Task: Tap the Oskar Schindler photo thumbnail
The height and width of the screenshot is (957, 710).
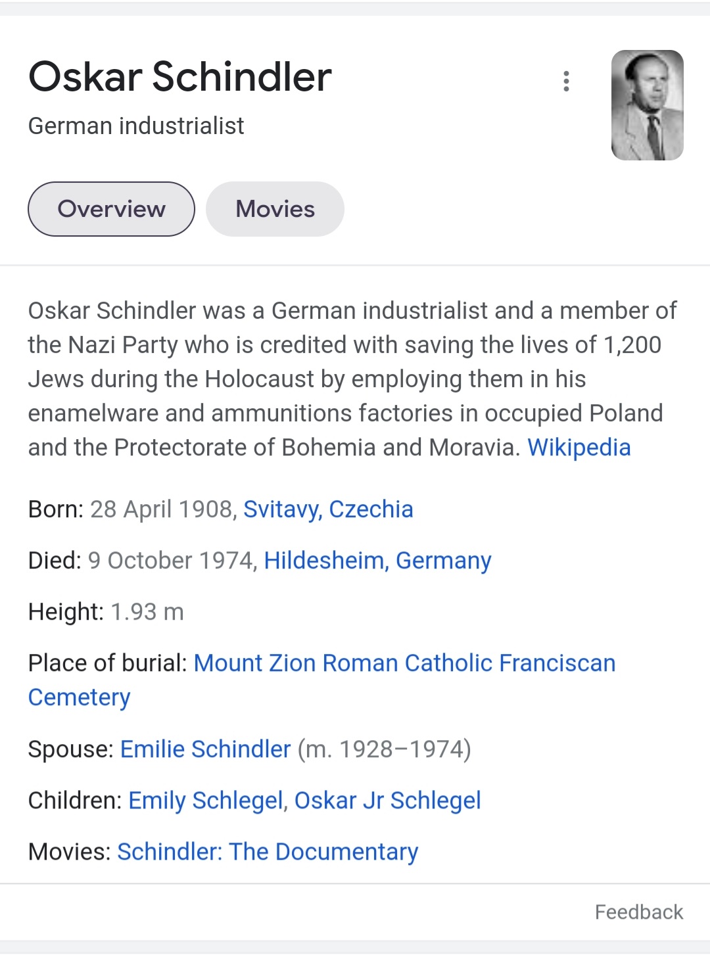Action: tap(647, 105)
